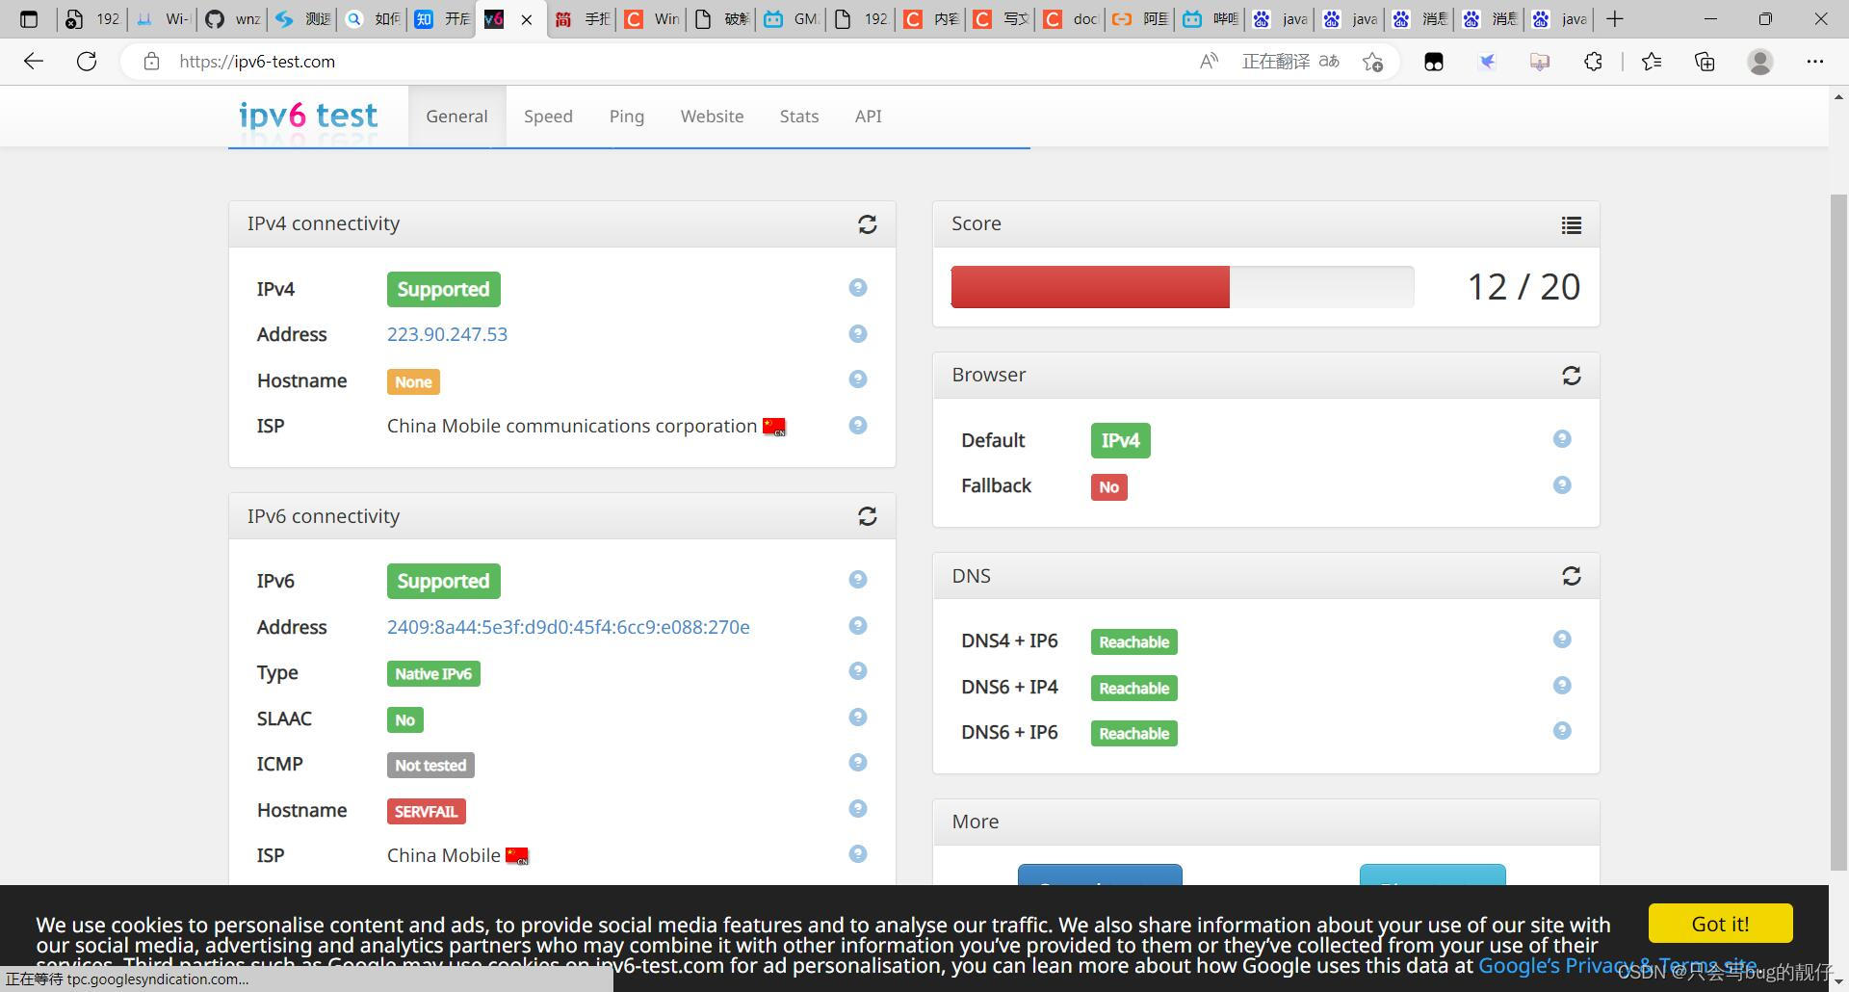The height and width of the screenshot is (992, 1849).
Task: Click the red score progress bar
Action: pyautogui.click(x=1090, y=287)
